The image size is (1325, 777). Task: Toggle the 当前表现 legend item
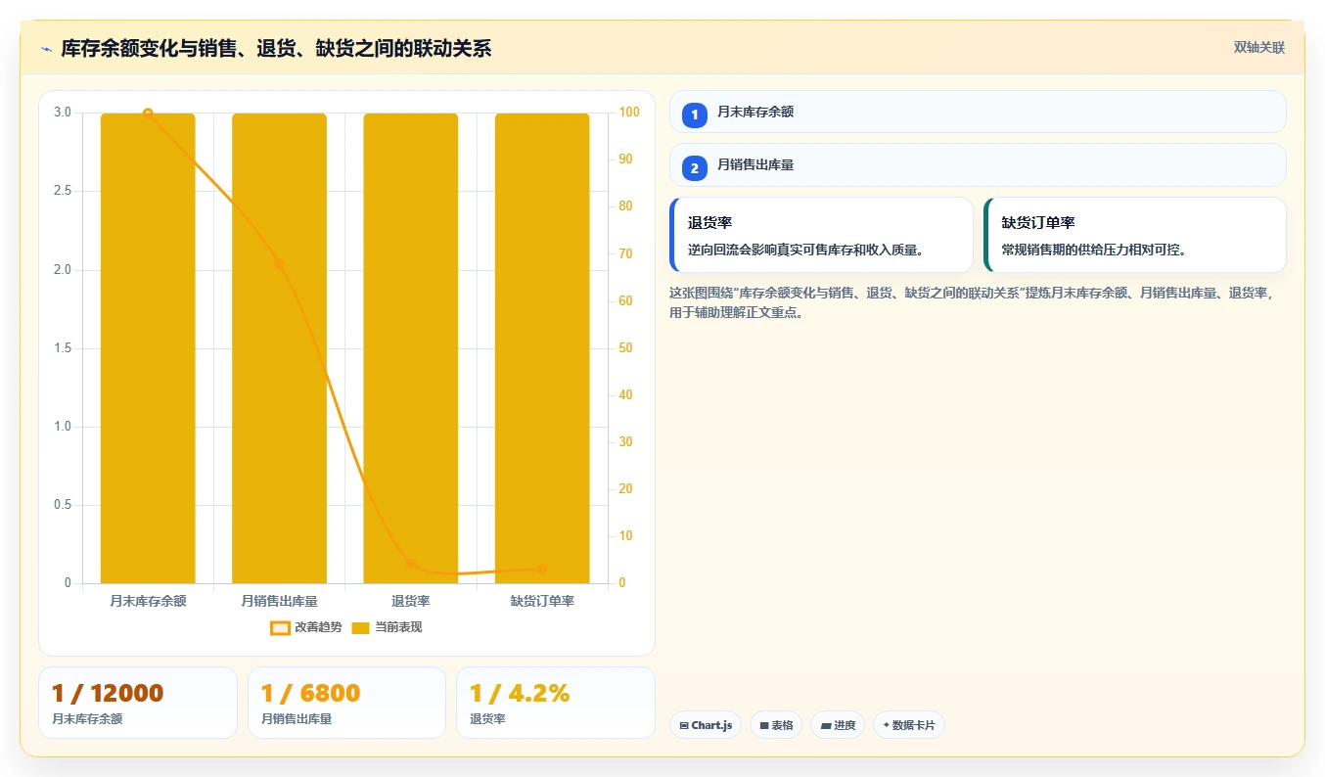tap(387, 627)
